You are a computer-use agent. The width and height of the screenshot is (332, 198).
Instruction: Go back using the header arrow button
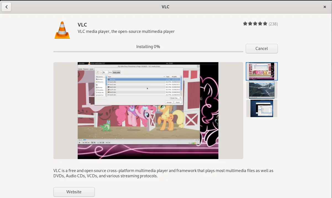(x=6, y=7)
